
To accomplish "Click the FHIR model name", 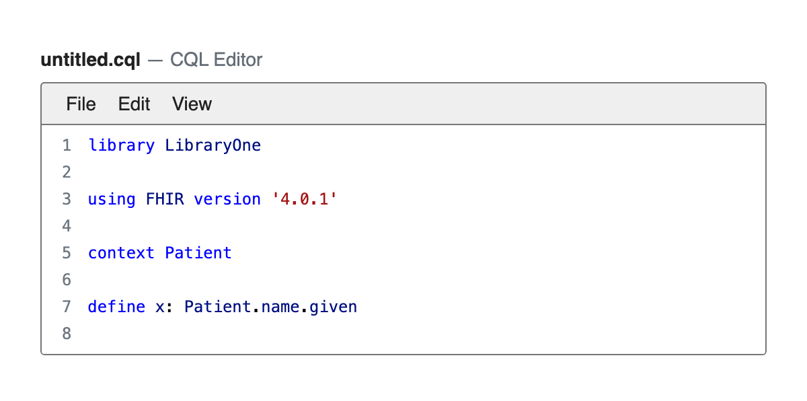I will 165,199.
